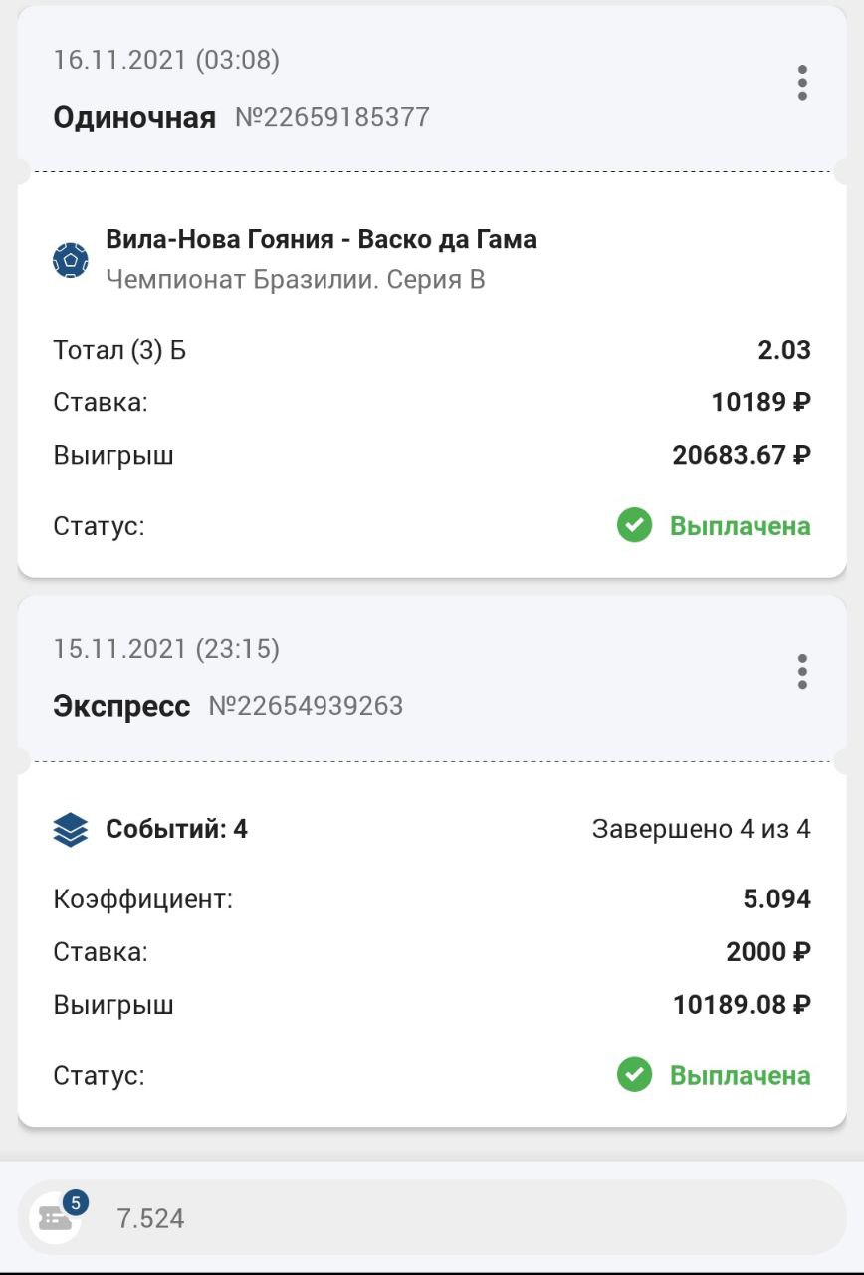Click bet number №22659185377
The image size is (864, 1275).
click(x=332, y=118)
